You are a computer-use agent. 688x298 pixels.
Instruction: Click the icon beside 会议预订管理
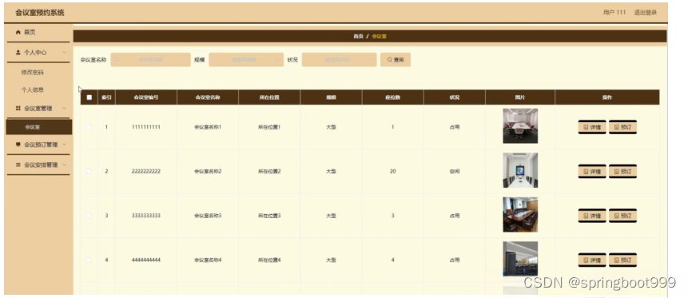click(x=18, y=145)
